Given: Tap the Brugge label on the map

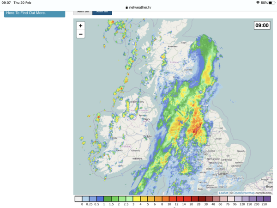Looking at the screenshot, I should tap(265, 179).
